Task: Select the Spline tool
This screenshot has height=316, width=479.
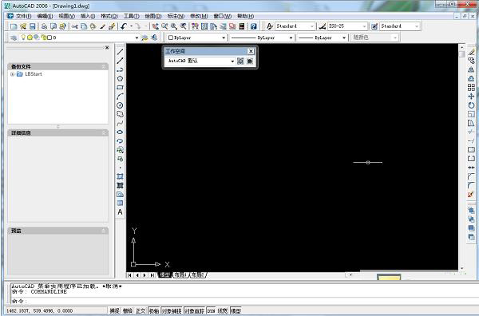Action: click(120, 123)
